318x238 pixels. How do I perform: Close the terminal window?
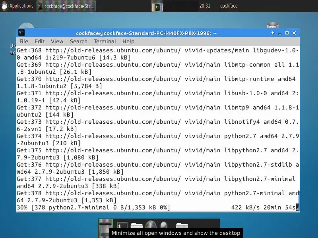(294, 33)
